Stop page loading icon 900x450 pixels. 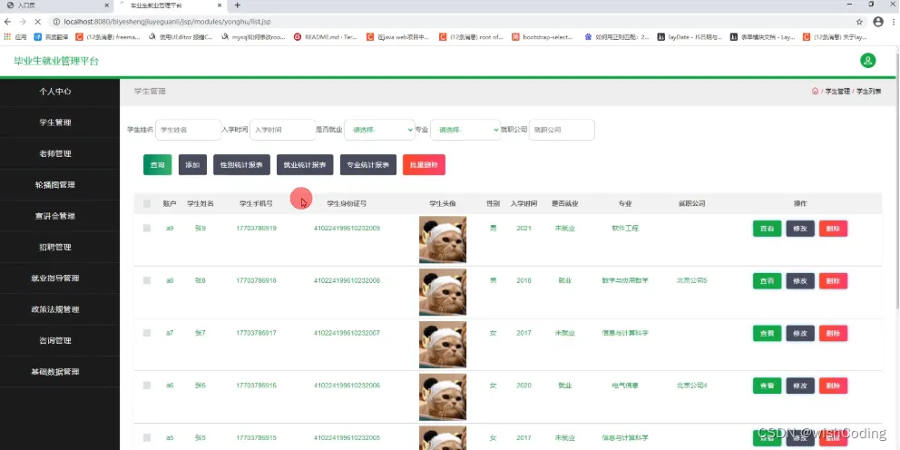pyautogui.click(x=37, y=22)
